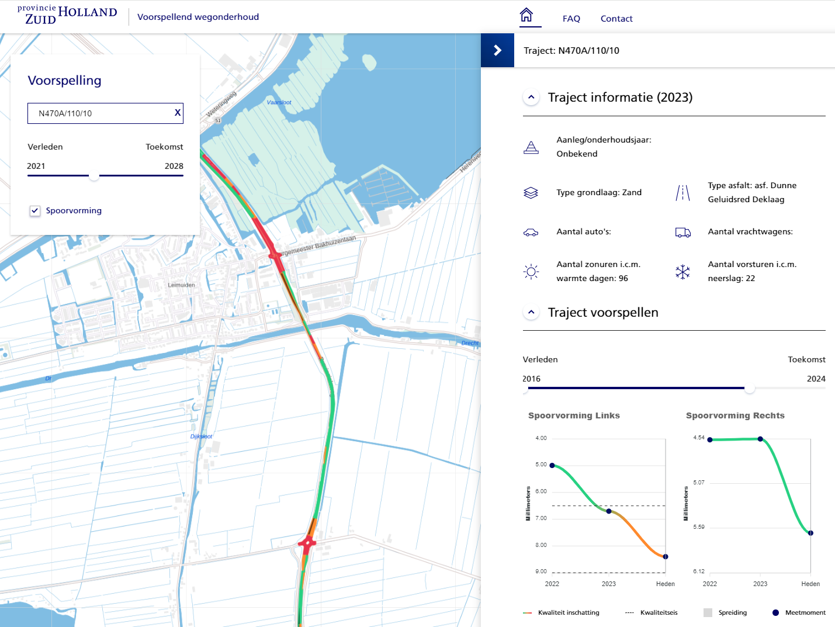Viewport: 835px width, 627px height.
Task: Open the Contact page
Action: [x=616, y=19]
